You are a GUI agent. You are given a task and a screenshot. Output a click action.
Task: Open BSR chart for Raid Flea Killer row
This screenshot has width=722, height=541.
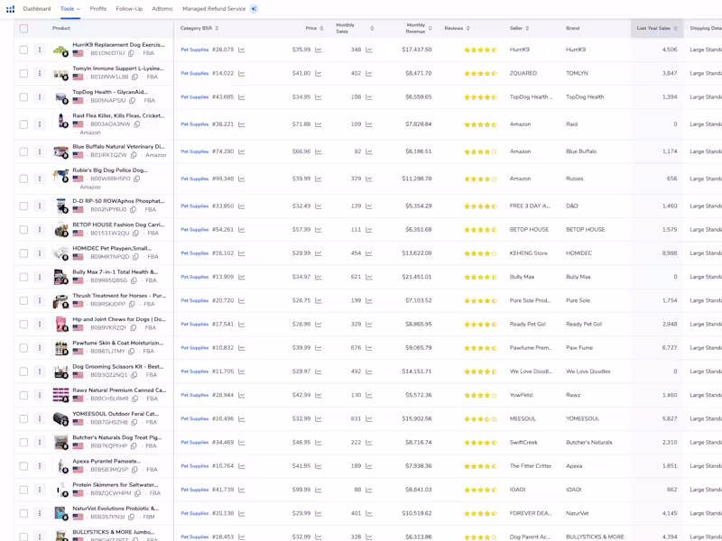(241, 124)
